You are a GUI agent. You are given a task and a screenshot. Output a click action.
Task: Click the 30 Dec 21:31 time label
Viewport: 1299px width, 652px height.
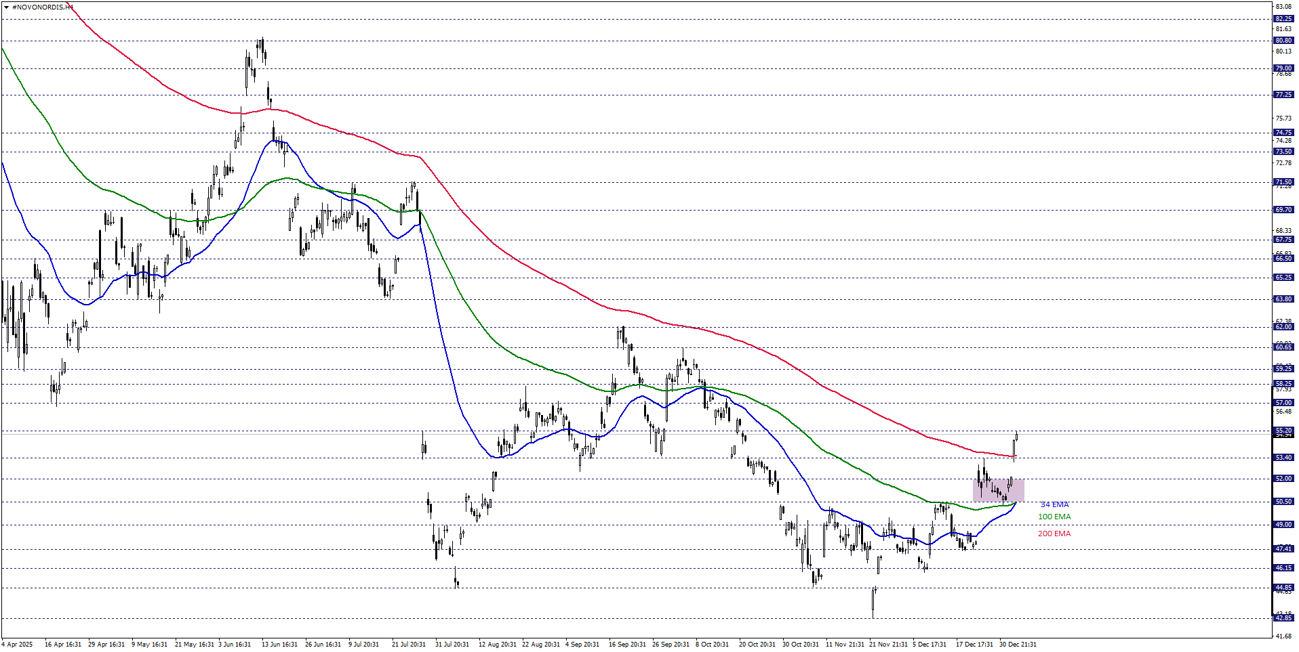(1018, 645)
